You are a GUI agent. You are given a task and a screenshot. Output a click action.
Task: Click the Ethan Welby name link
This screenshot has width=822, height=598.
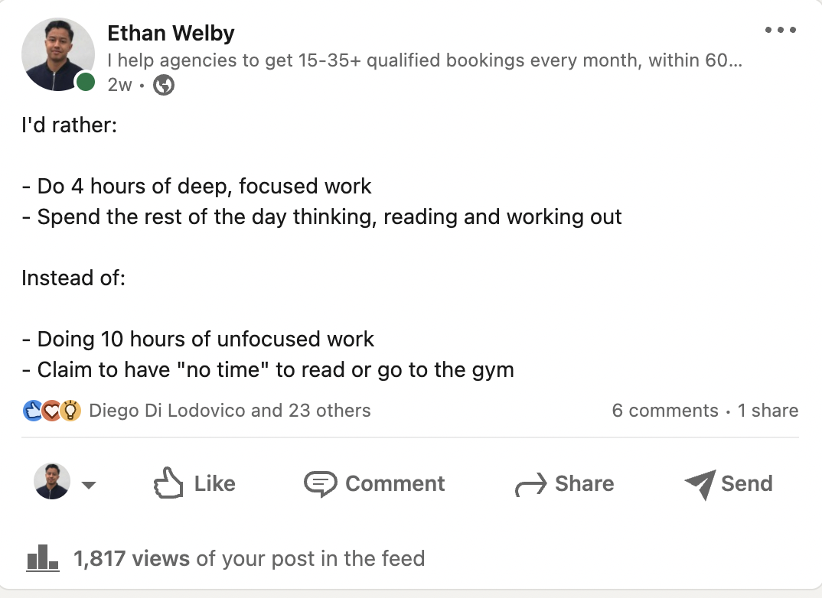[x=171, y=33]
